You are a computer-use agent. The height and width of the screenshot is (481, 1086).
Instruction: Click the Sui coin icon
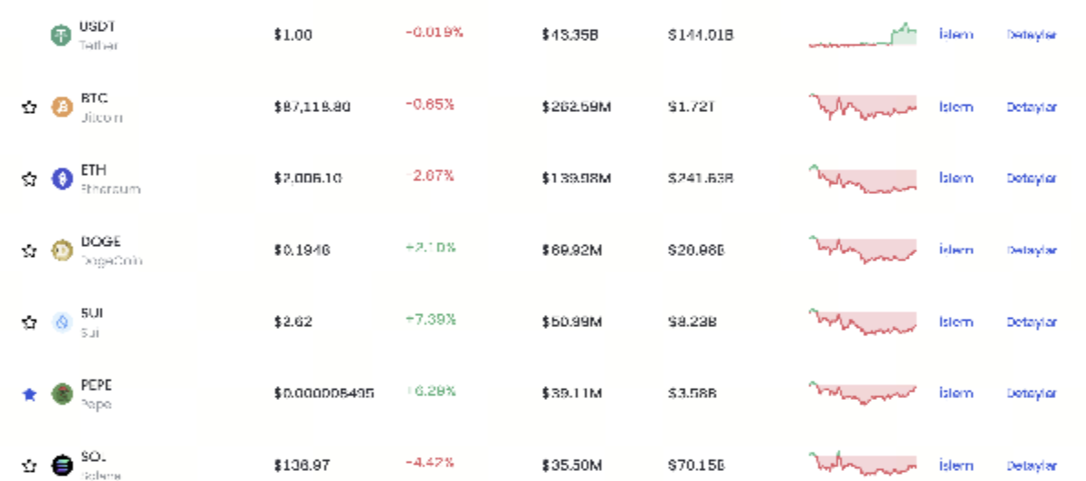click(x=61, y=322)
